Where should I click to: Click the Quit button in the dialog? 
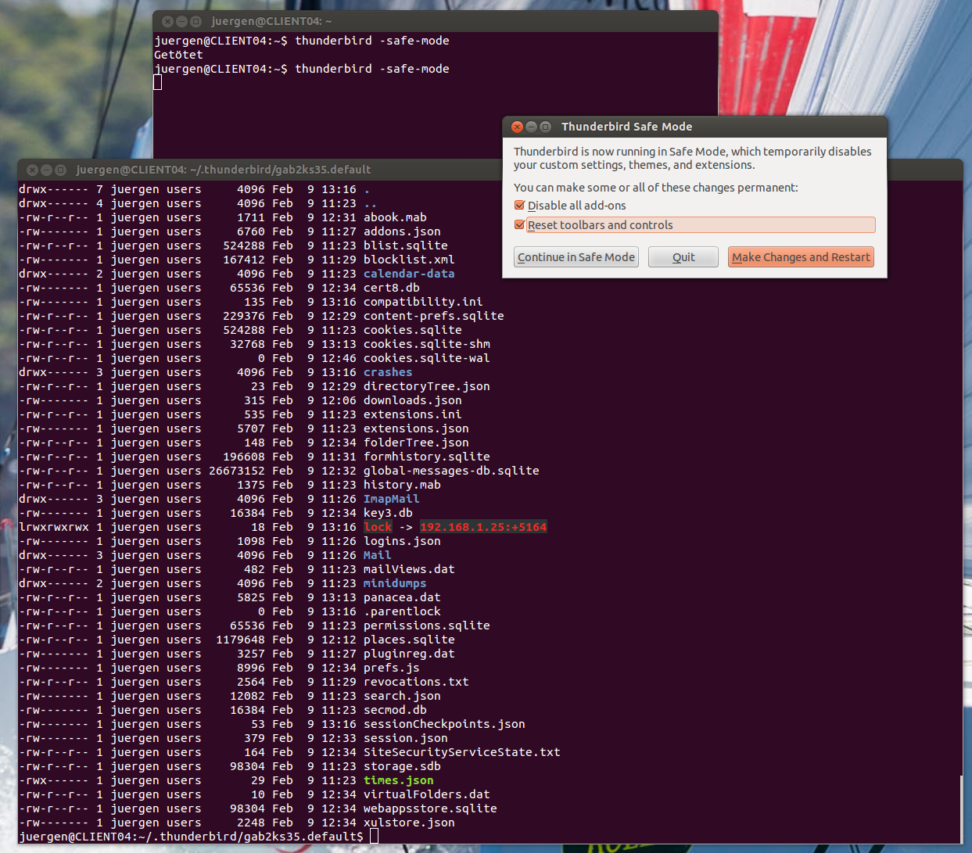683,257
